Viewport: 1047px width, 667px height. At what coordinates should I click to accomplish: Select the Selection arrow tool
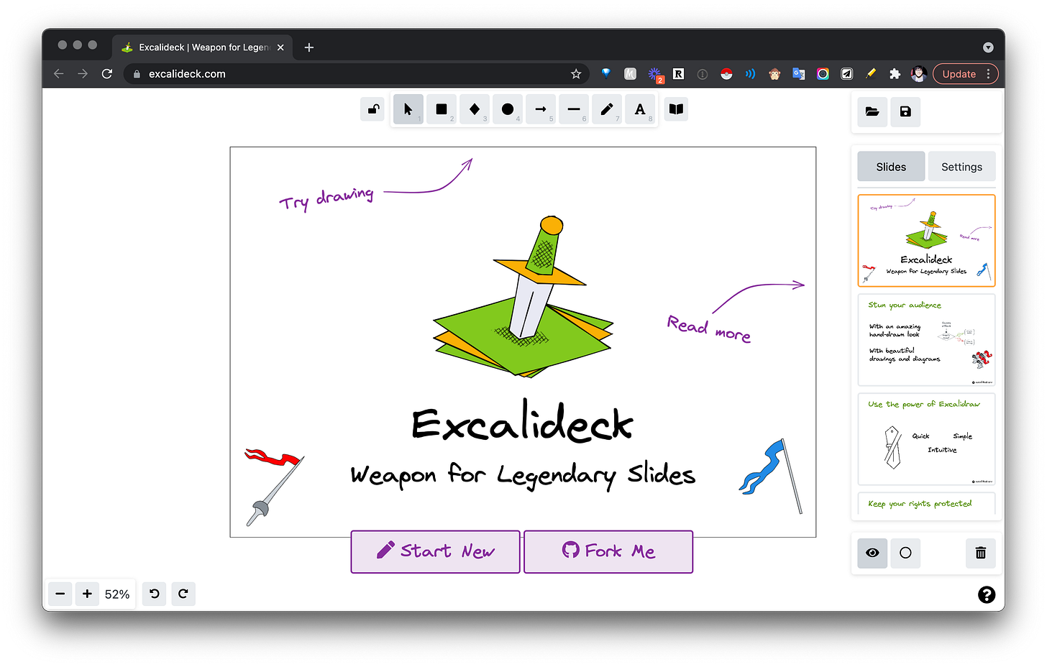coord(408,109)
